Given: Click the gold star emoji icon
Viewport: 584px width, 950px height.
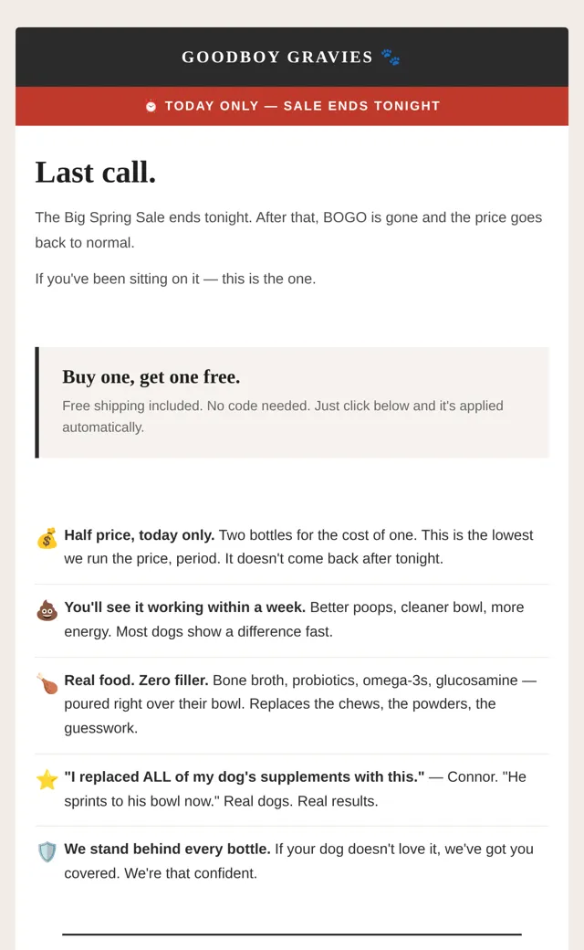Looking at the screenshot, I should click(x=47, y=780).
